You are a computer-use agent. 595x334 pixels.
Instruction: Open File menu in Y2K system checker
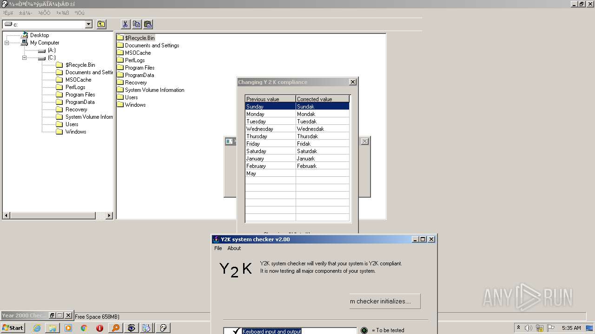tap(218, 248)
